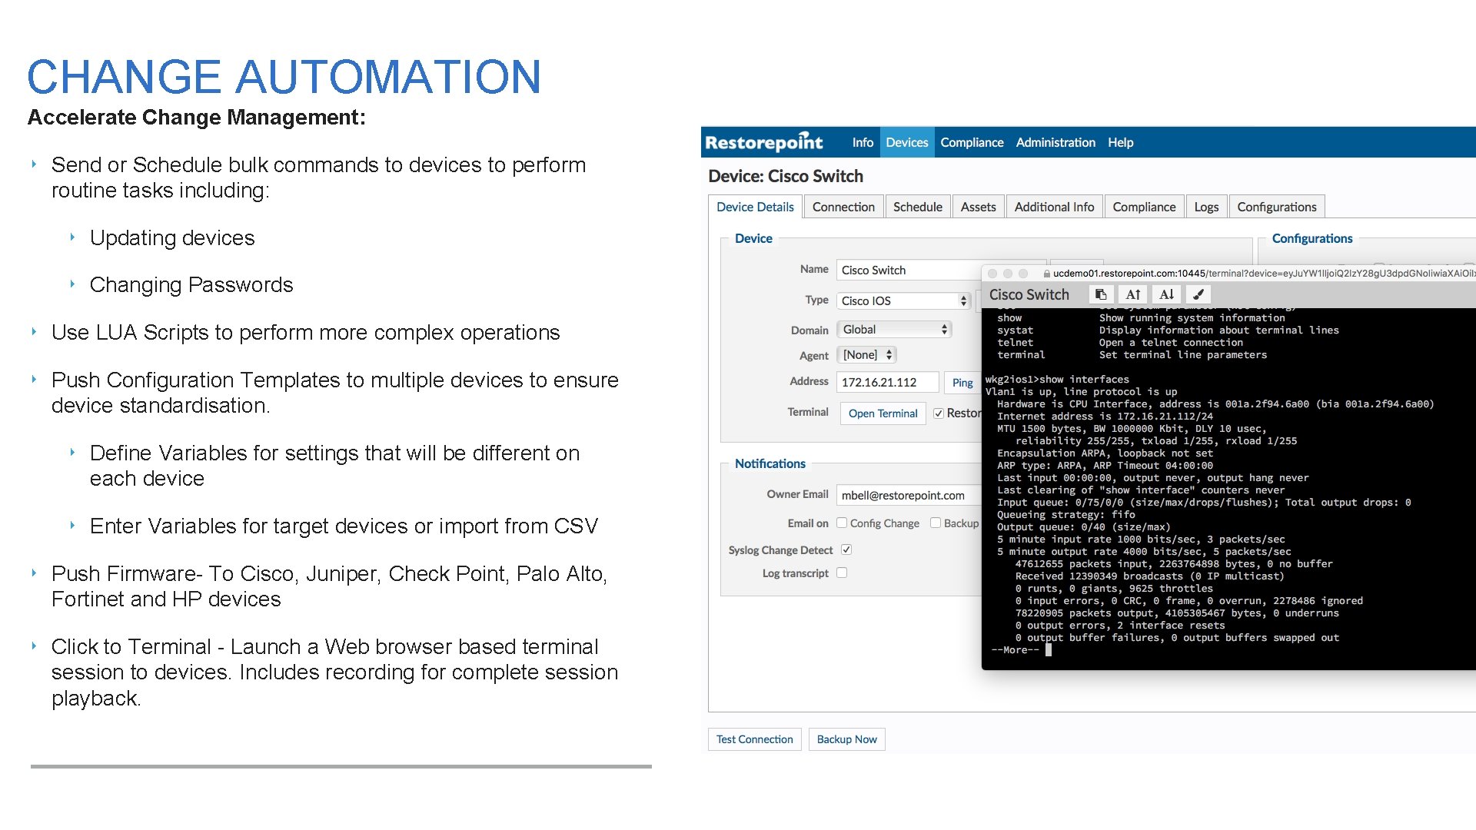Screen dimensions: 1476x830
Task: Click the Notifications section heading
Action: click(770, 463)
